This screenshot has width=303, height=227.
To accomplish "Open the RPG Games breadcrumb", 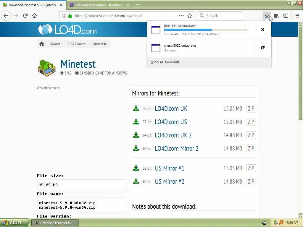I will click(76, 44).
